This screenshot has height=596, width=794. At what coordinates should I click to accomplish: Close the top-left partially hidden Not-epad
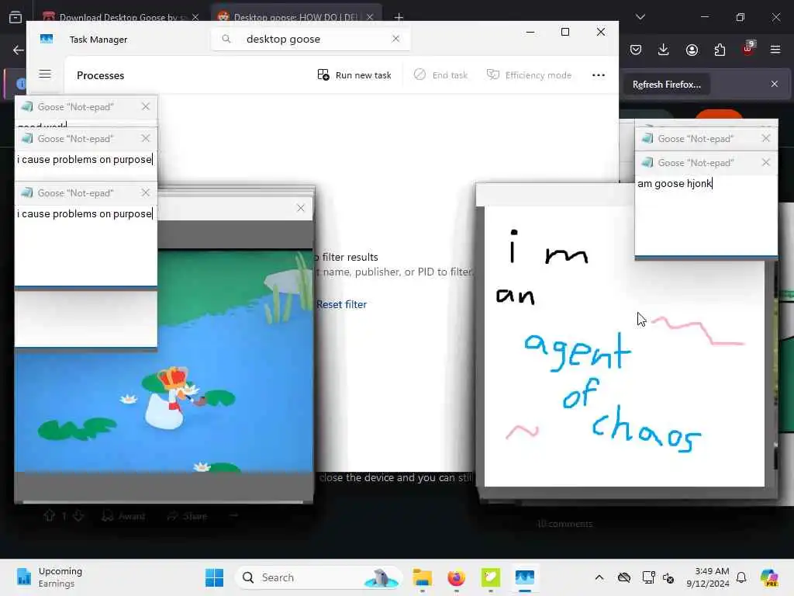[146, 106]
